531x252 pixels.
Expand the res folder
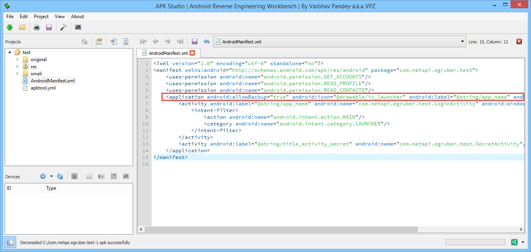coord(17,67)
